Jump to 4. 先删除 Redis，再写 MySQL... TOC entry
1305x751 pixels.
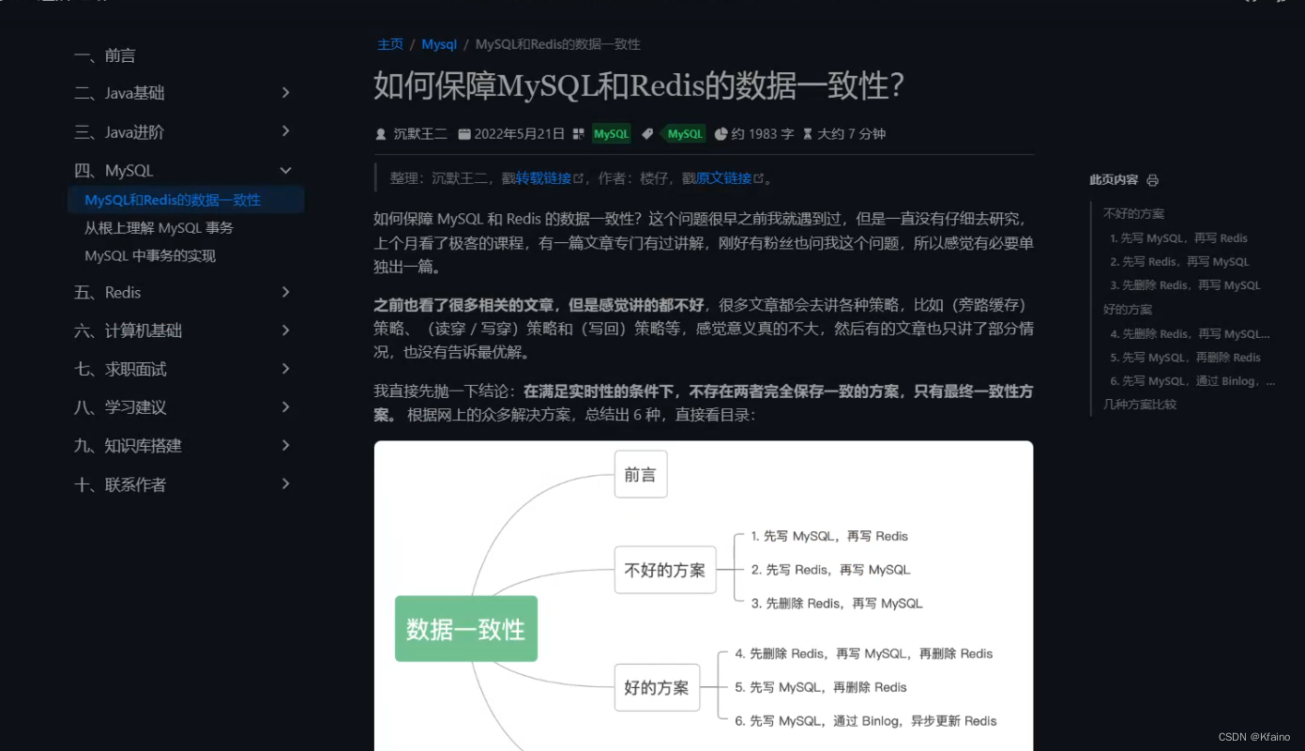pyautogui.click(x=1190, y=334)
